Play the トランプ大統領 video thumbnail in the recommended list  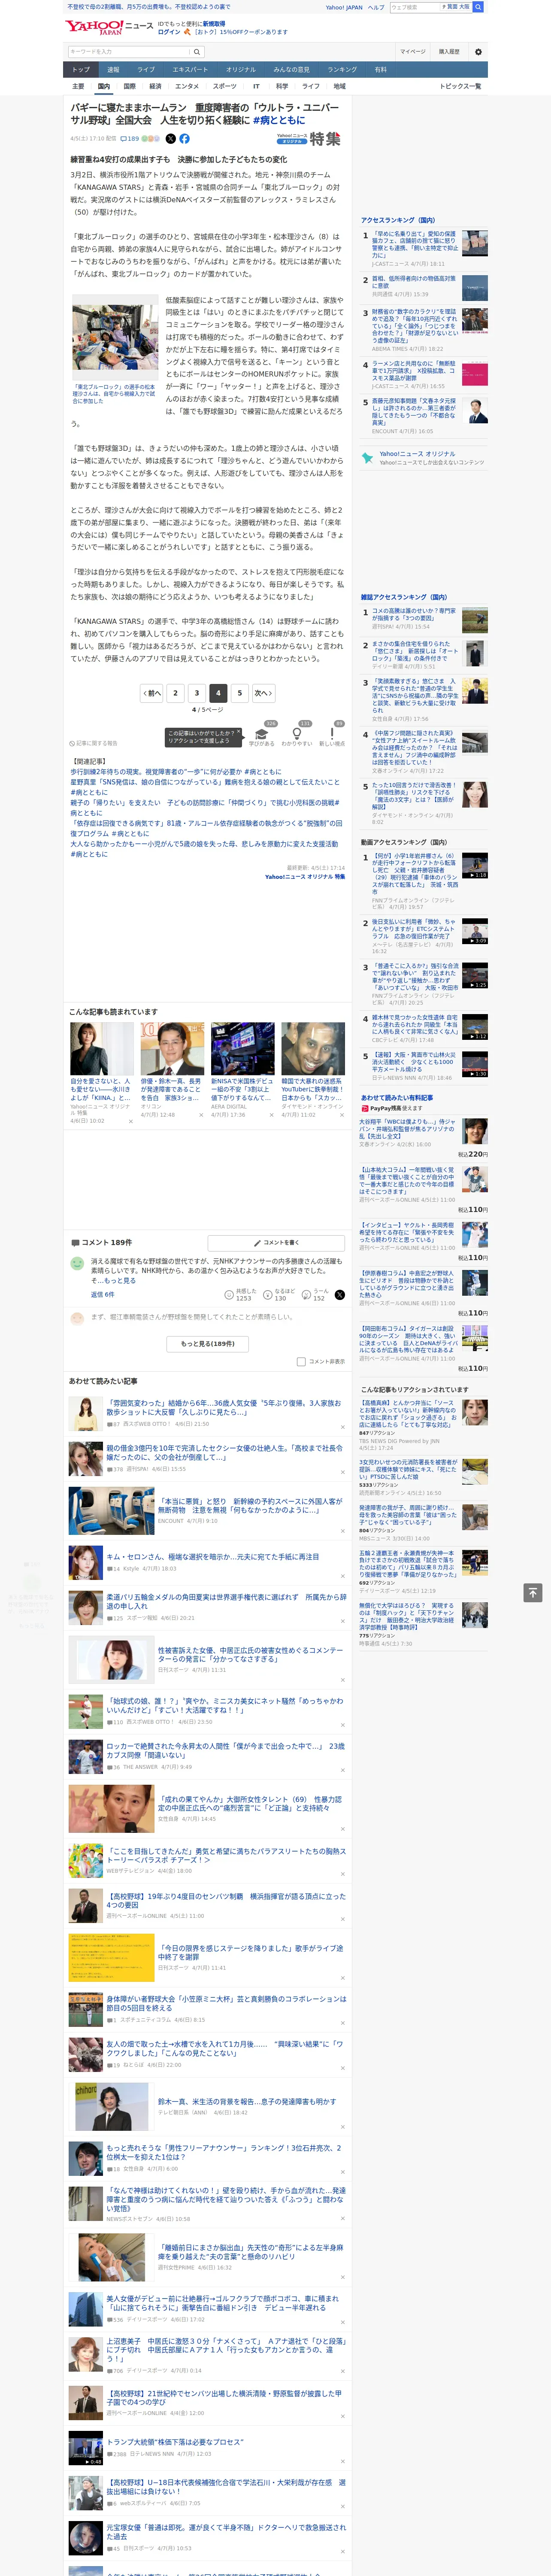[x=85, y=2448]
